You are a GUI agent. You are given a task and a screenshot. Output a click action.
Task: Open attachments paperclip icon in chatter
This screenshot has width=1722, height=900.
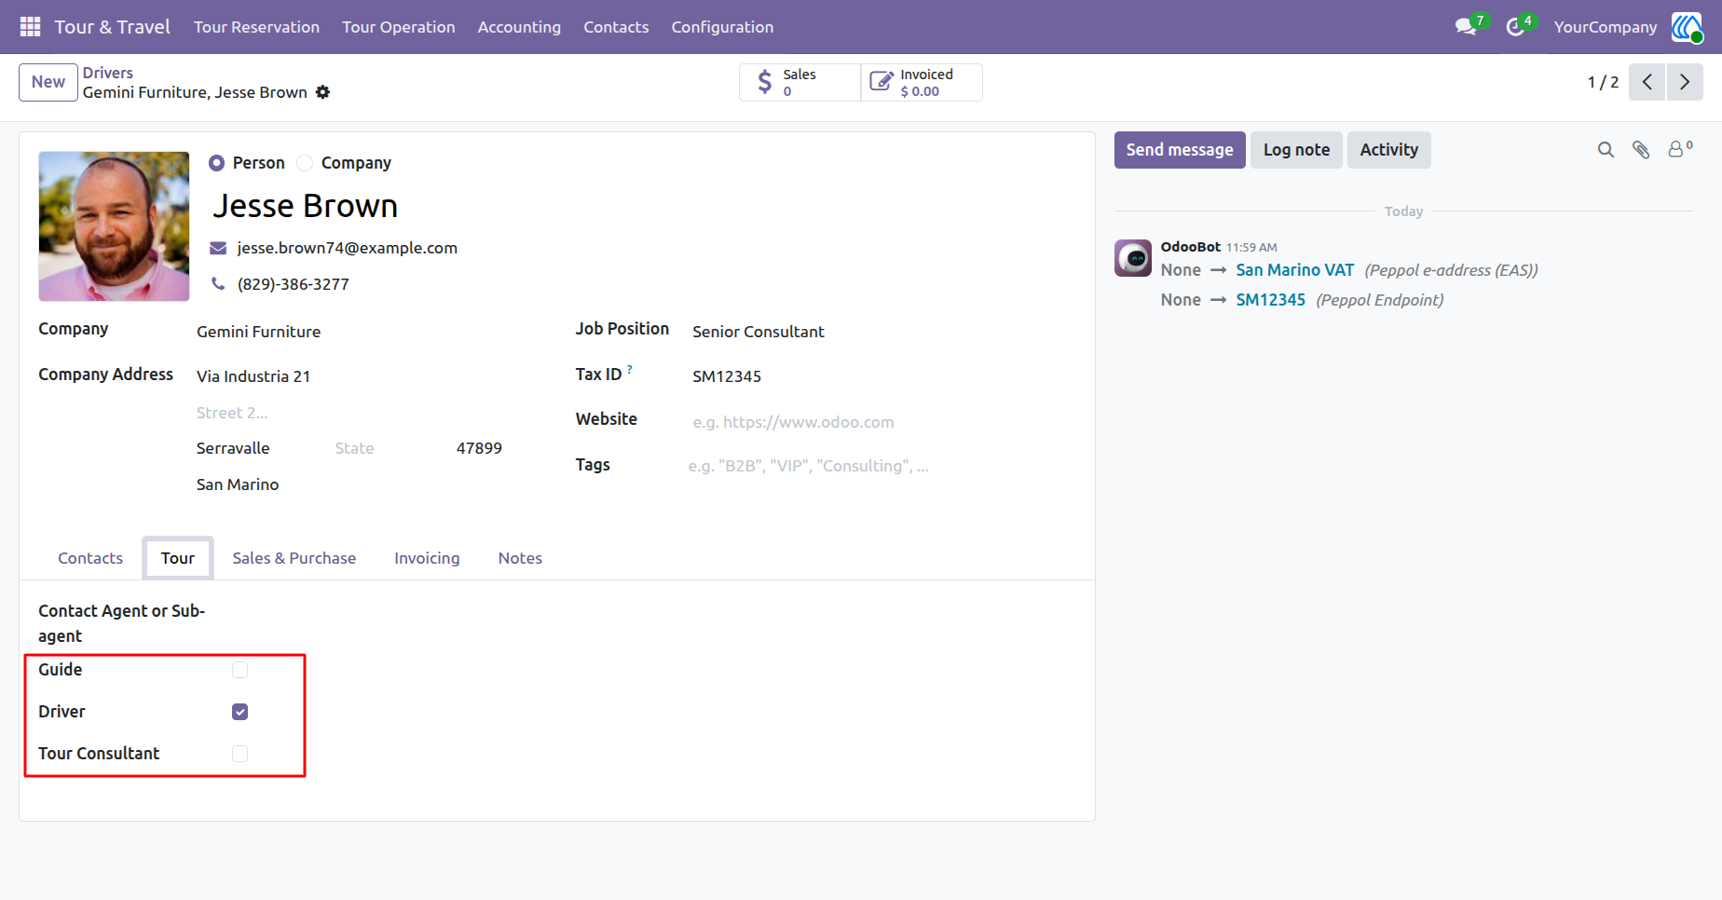point(1641,150)
